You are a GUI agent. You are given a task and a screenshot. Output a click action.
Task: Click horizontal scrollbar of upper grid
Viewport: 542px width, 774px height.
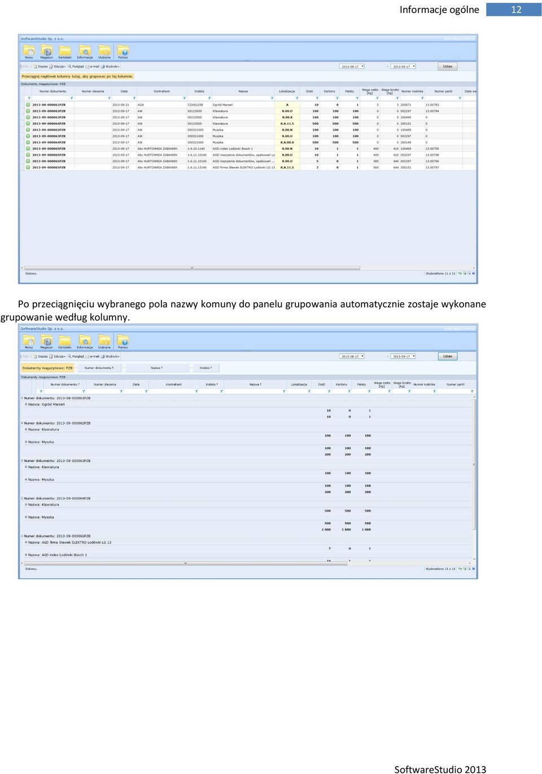pyautogui.click(x=192, y=268)
